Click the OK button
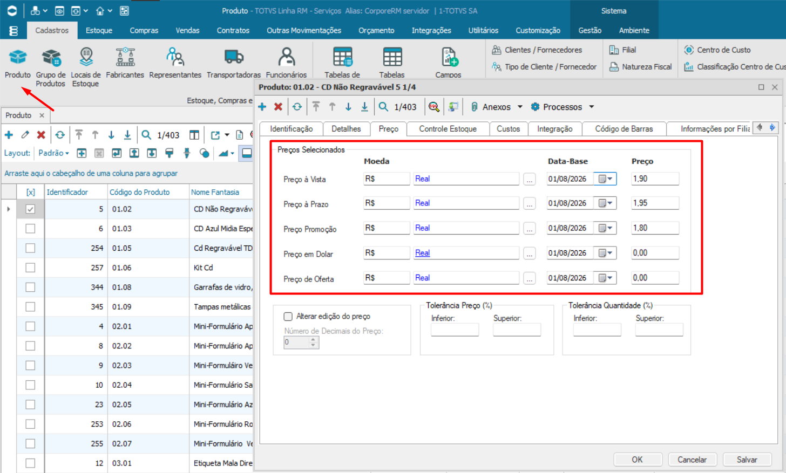 [638, 460]
